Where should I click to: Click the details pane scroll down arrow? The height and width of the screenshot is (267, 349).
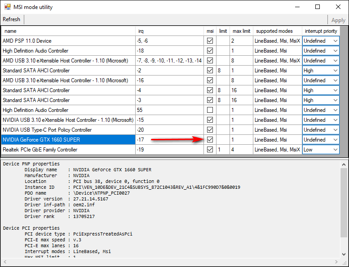(x=344, y=254)
